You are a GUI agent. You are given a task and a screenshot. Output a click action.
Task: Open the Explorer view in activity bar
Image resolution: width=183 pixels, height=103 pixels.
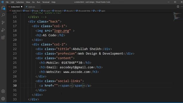(x=3, y=8)
